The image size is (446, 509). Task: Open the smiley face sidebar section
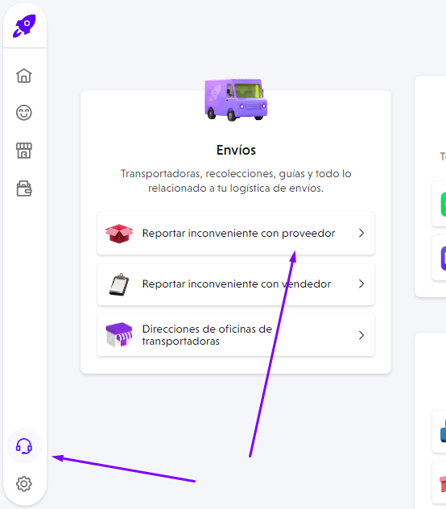[x=24, y=113]
